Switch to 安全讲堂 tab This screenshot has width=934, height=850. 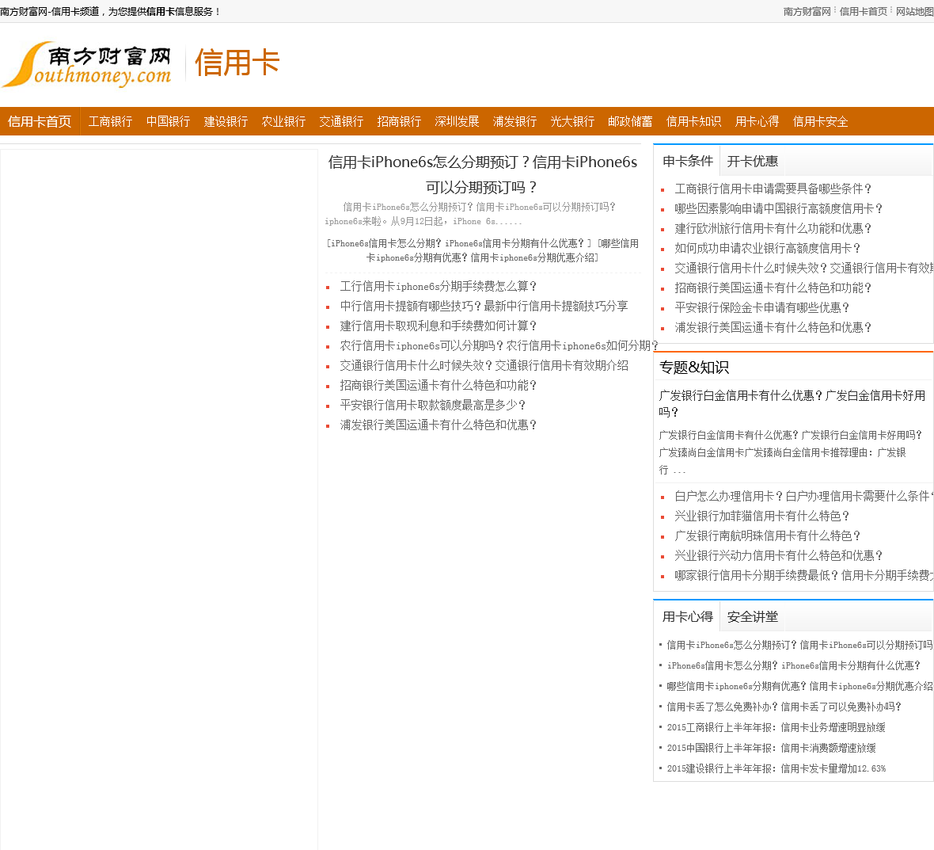(x=752, y=616)
